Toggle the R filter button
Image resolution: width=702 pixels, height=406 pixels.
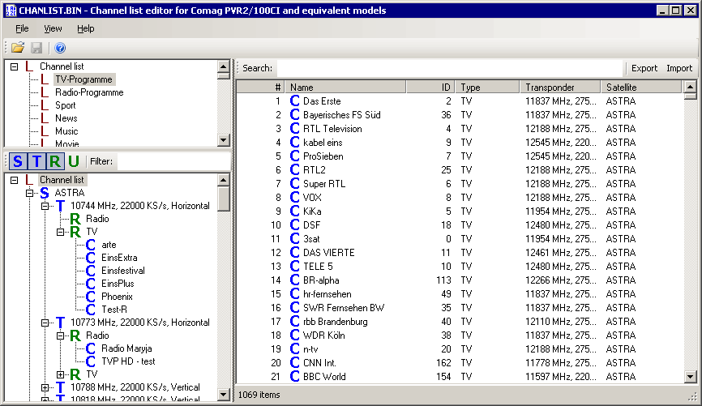(54, 161)
